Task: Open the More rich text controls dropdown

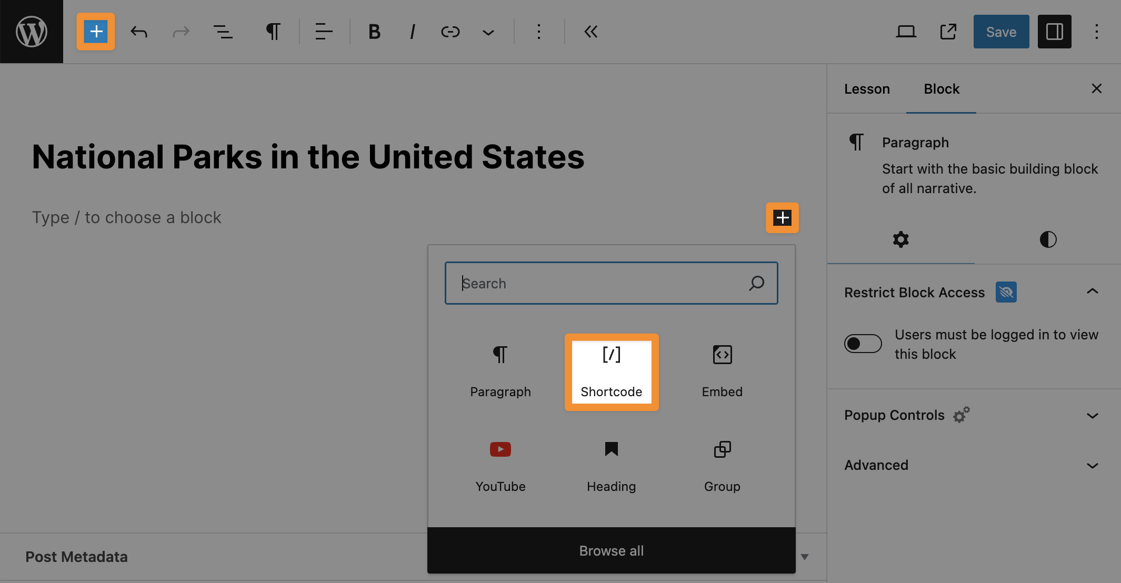Action: [x=488, y=32]
